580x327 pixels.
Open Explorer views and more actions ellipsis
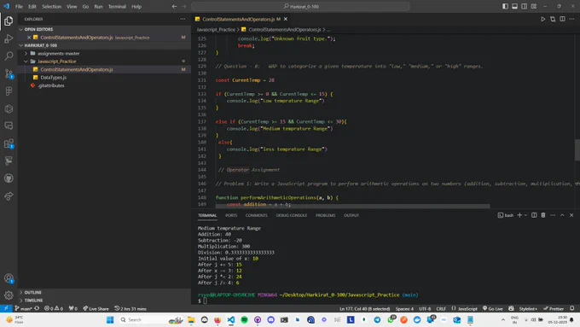coord(183,19)
